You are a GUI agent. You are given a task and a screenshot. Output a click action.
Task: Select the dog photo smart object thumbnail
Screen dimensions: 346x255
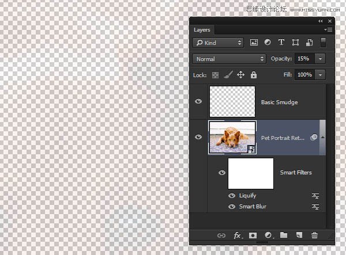[x=232, y=137]
